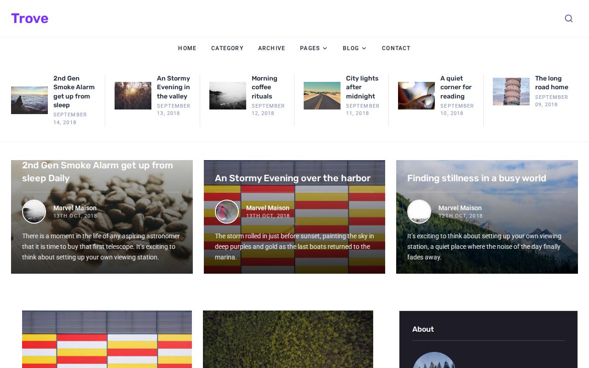The image size is (589, 368).
Task: Open 'The long road home' post
Action: (552, 83)
